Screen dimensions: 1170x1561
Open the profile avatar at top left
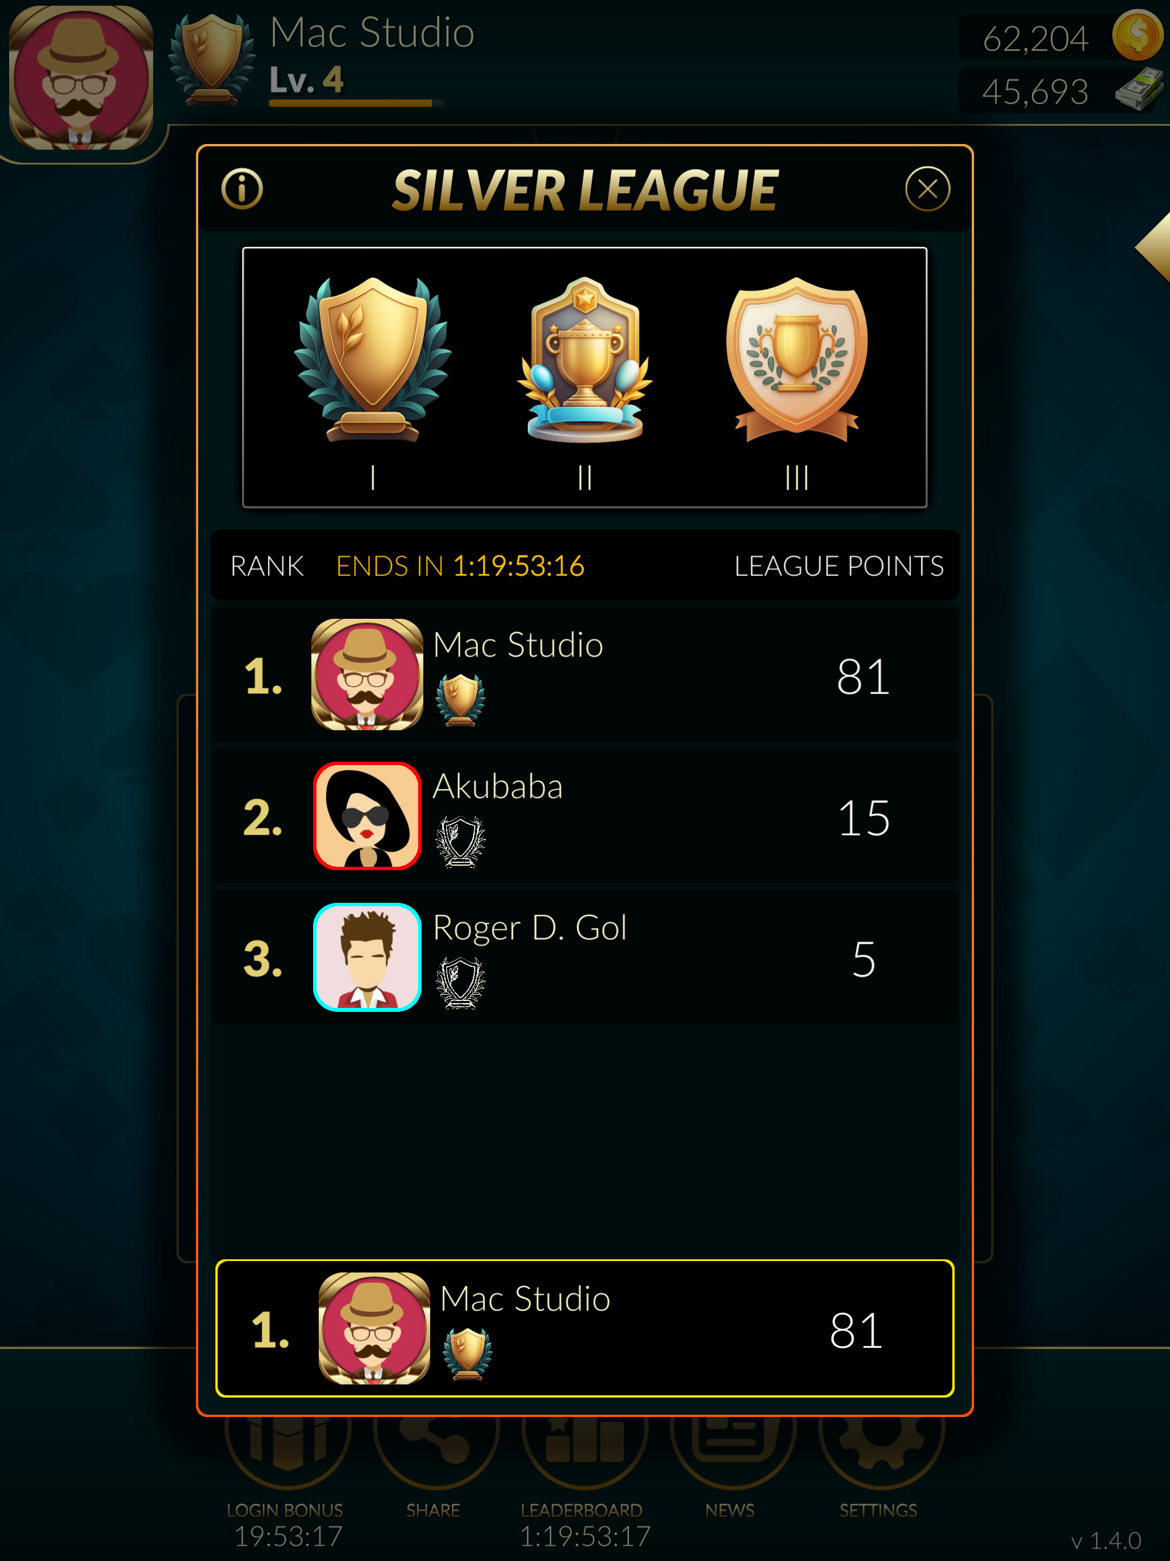(81, 78)
